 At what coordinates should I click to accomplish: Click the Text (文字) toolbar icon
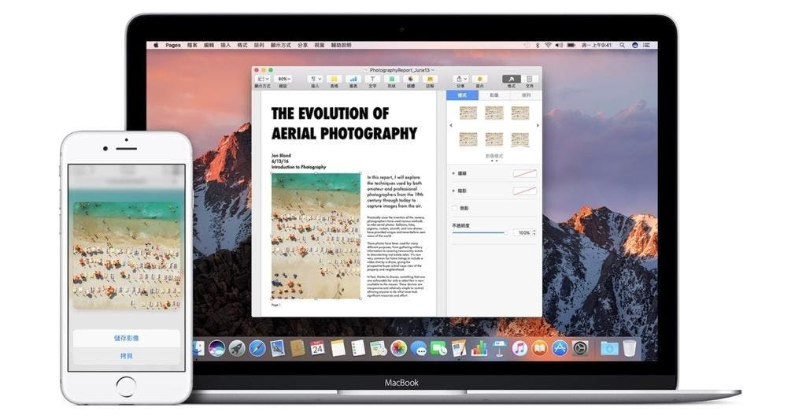pyautogui.click(x=372, y=80)
